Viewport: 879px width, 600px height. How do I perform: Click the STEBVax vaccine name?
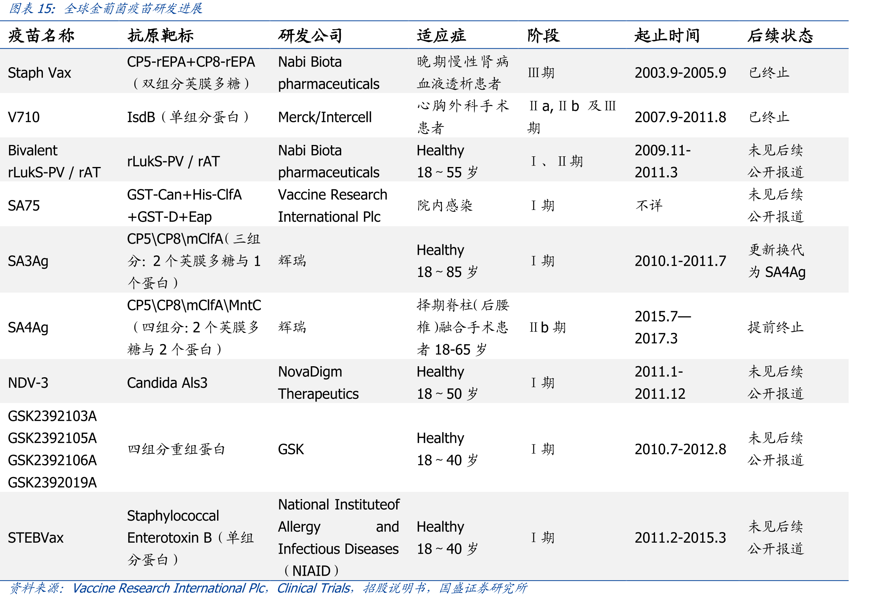pyautogui.click(x=36, y=538)
